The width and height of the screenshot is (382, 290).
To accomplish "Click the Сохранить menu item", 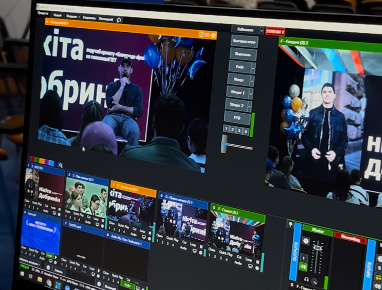I will [x=89, y=18].
